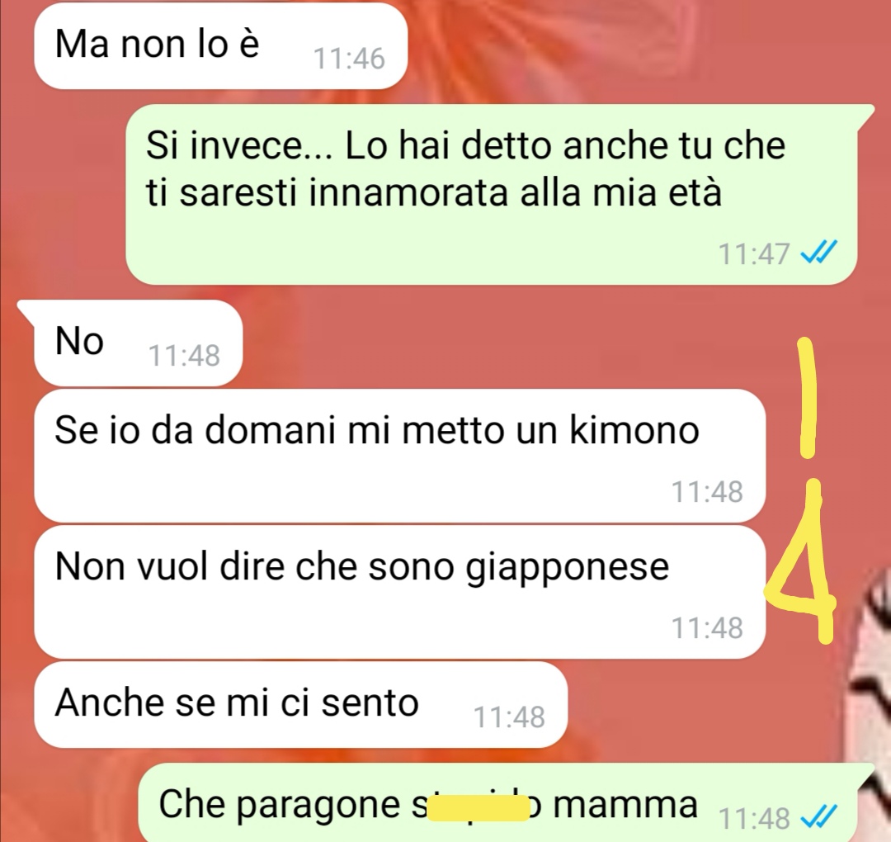This screenshot has height=842, width=891.
Task: Tap the 'Se io da domani mi metto un kimono' message
Action: click(x=399, y=456)
